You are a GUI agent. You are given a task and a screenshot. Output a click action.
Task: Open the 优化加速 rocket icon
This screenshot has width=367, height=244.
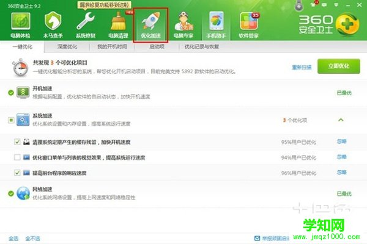[150, 25]
